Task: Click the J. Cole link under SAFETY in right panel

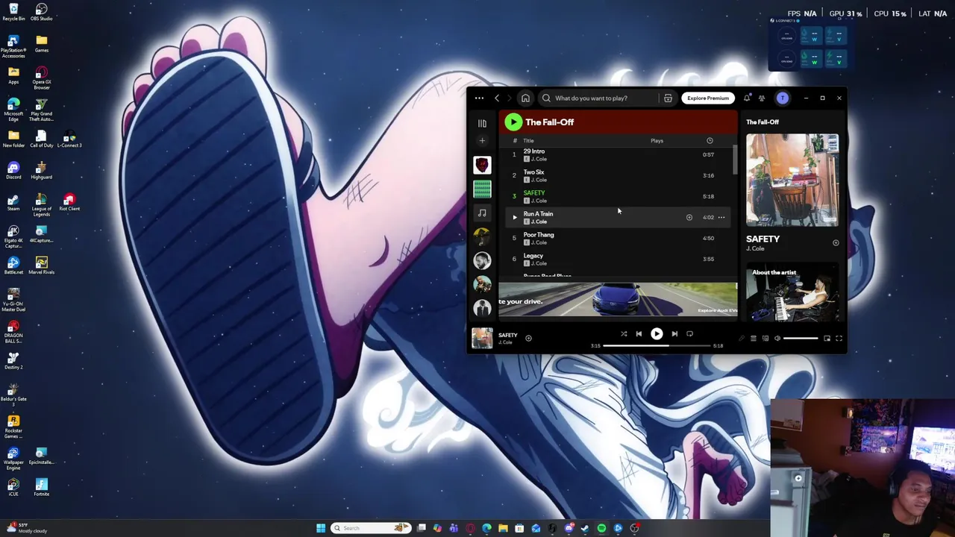Action: [x=755, y=249]
